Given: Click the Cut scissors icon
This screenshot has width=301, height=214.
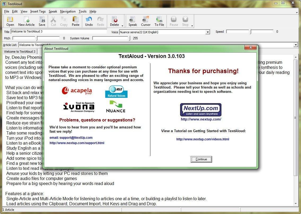Looking at the screenshot, I should pos(53,21).
